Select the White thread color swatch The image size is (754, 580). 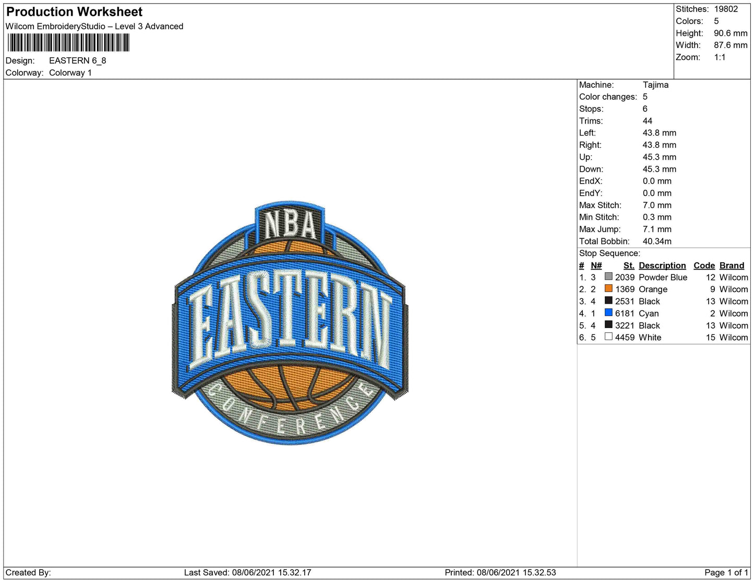[x=608, y=336]
